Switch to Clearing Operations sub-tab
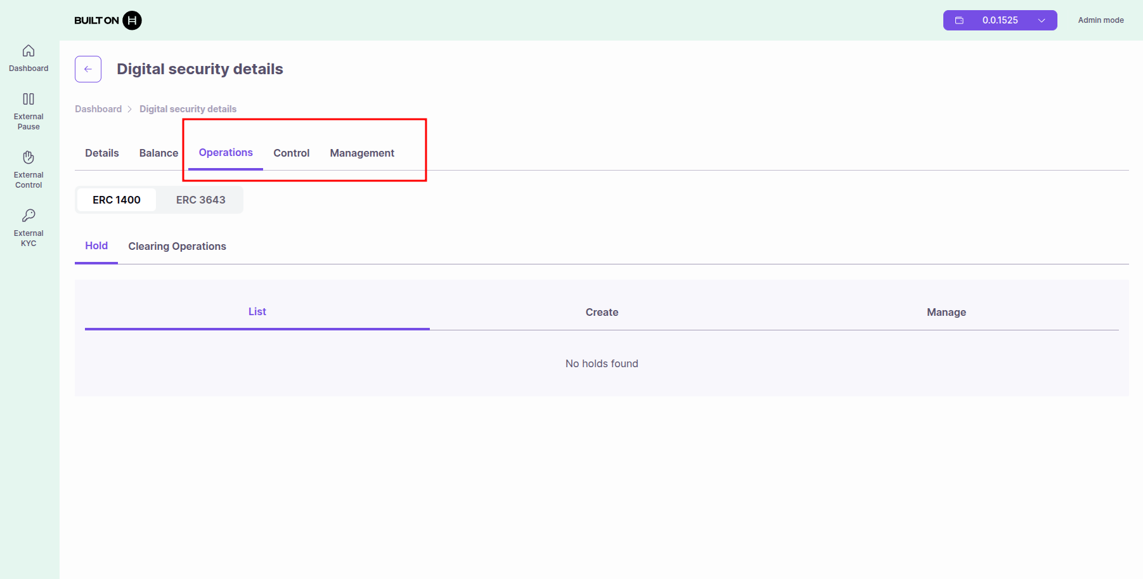The image size is (1143, 579). tap(177, 246)
